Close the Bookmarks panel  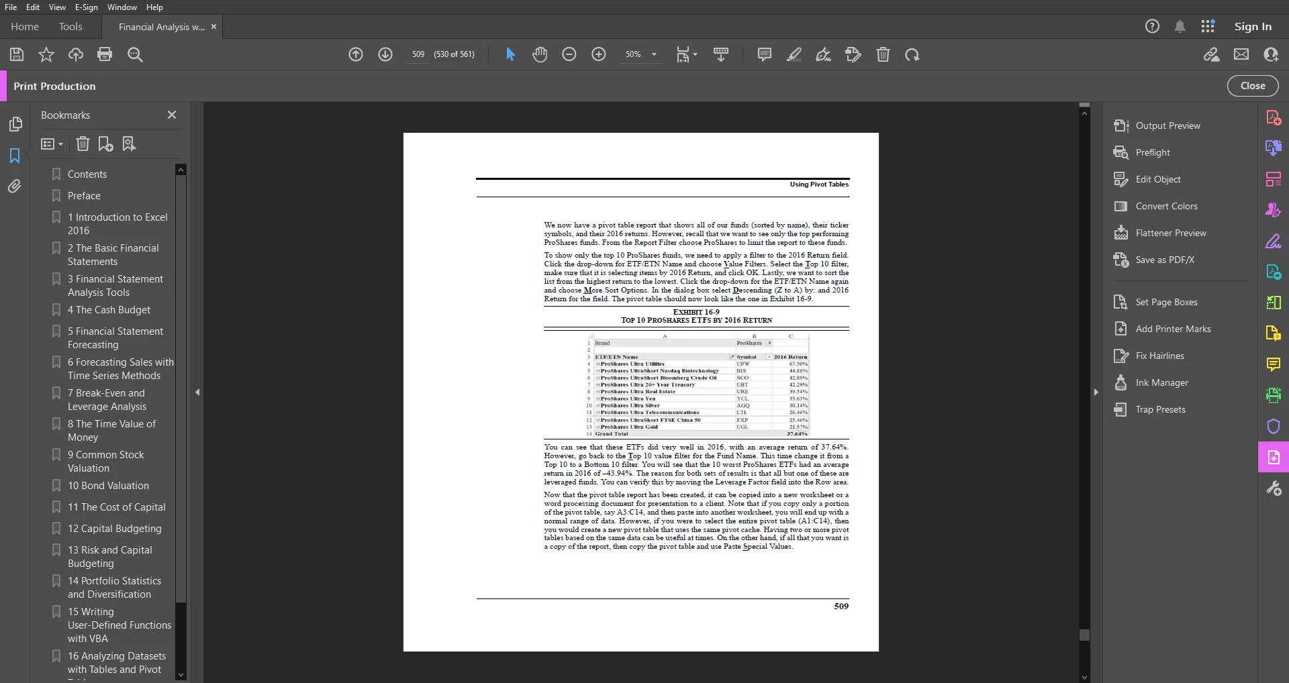point(172,115)
